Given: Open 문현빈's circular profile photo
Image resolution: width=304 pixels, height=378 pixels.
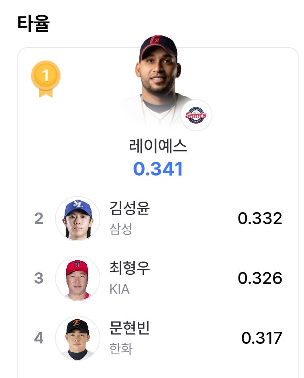Looking at the screenshot, I should click(78, 338).
